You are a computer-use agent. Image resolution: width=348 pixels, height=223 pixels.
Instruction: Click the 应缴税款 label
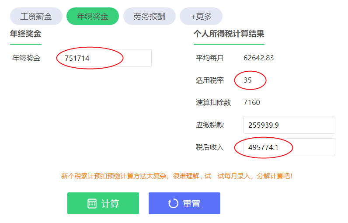click(x=210, y=125)
